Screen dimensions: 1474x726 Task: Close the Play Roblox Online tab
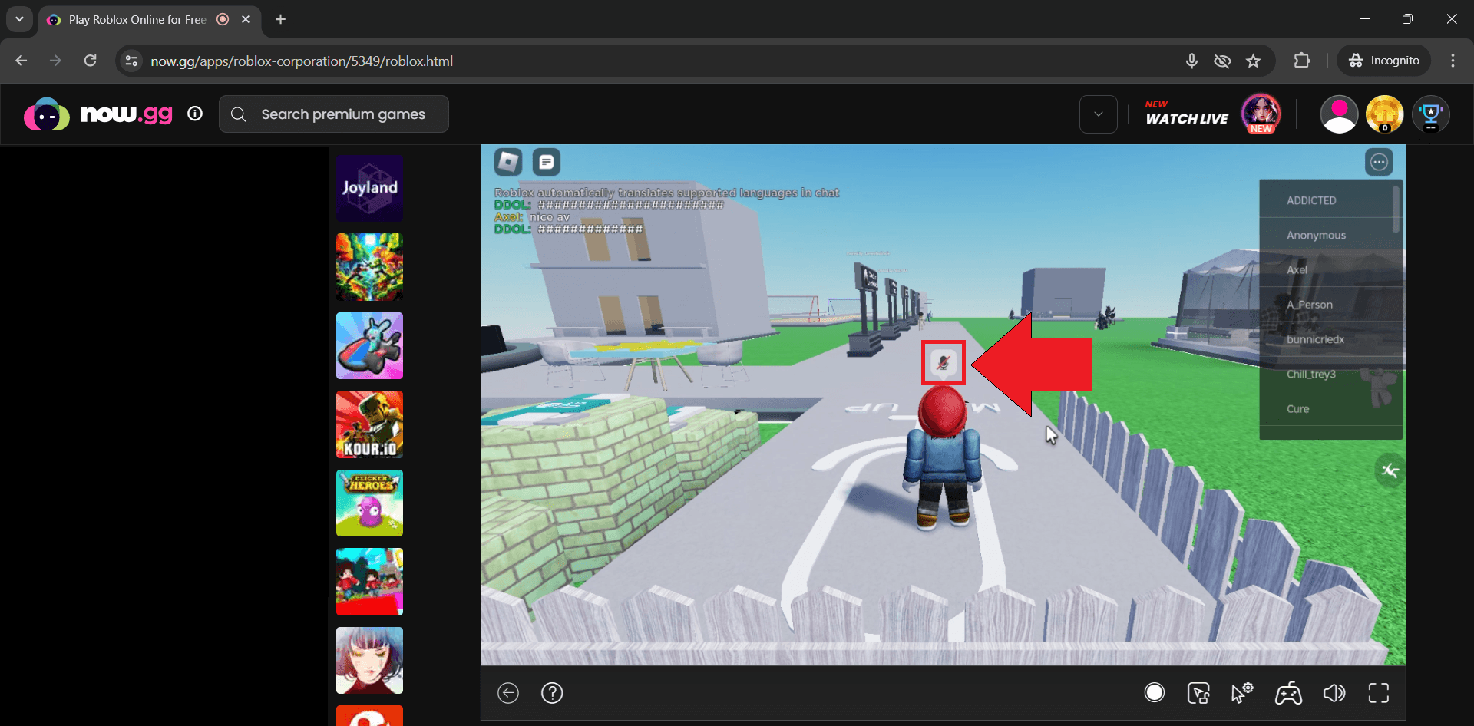(x=246, y=19)
